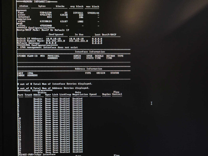The height and width of the screenshot is (156, 208).
Task: Select the in-use switch IP 10.0.10.10
Action: 76,39
